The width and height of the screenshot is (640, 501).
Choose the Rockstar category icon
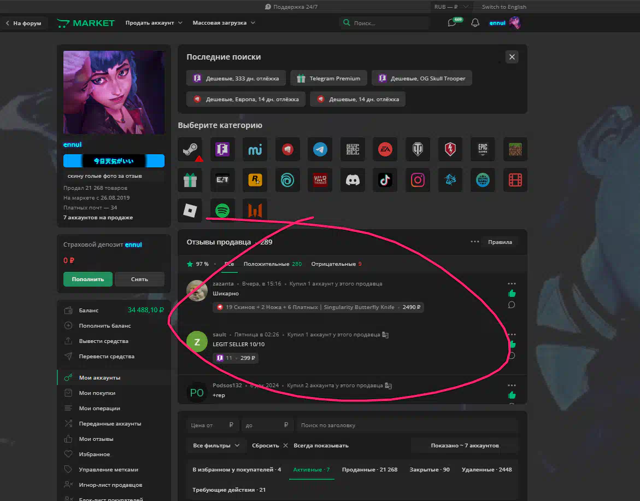point(255,180)
